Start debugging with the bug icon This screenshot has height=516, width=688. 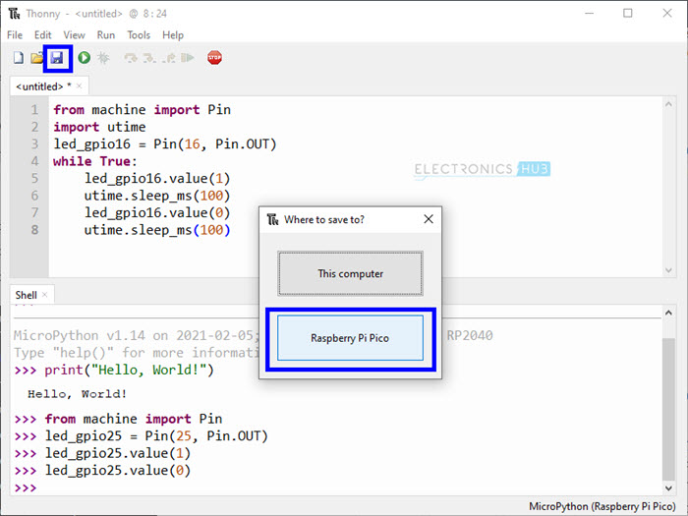coord(103,58)
